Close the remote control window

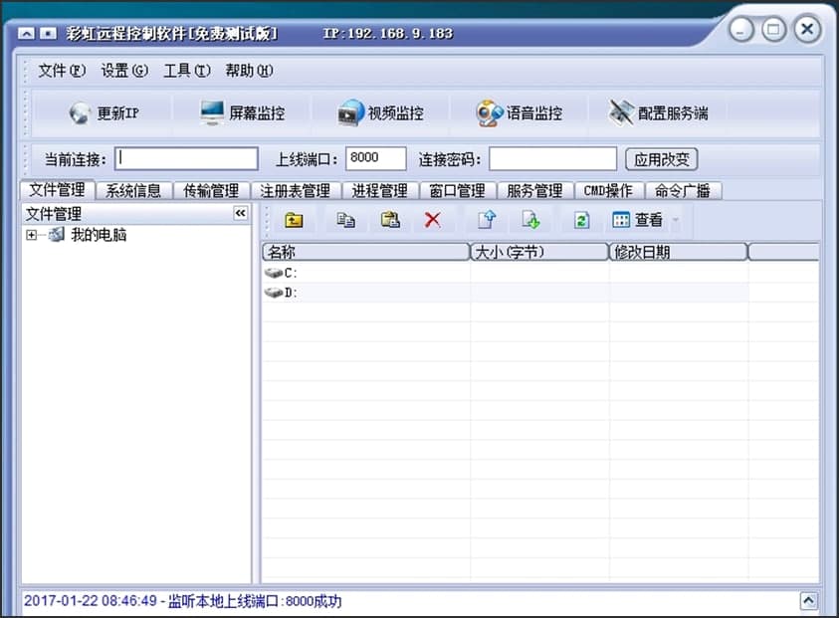(807, 29)
